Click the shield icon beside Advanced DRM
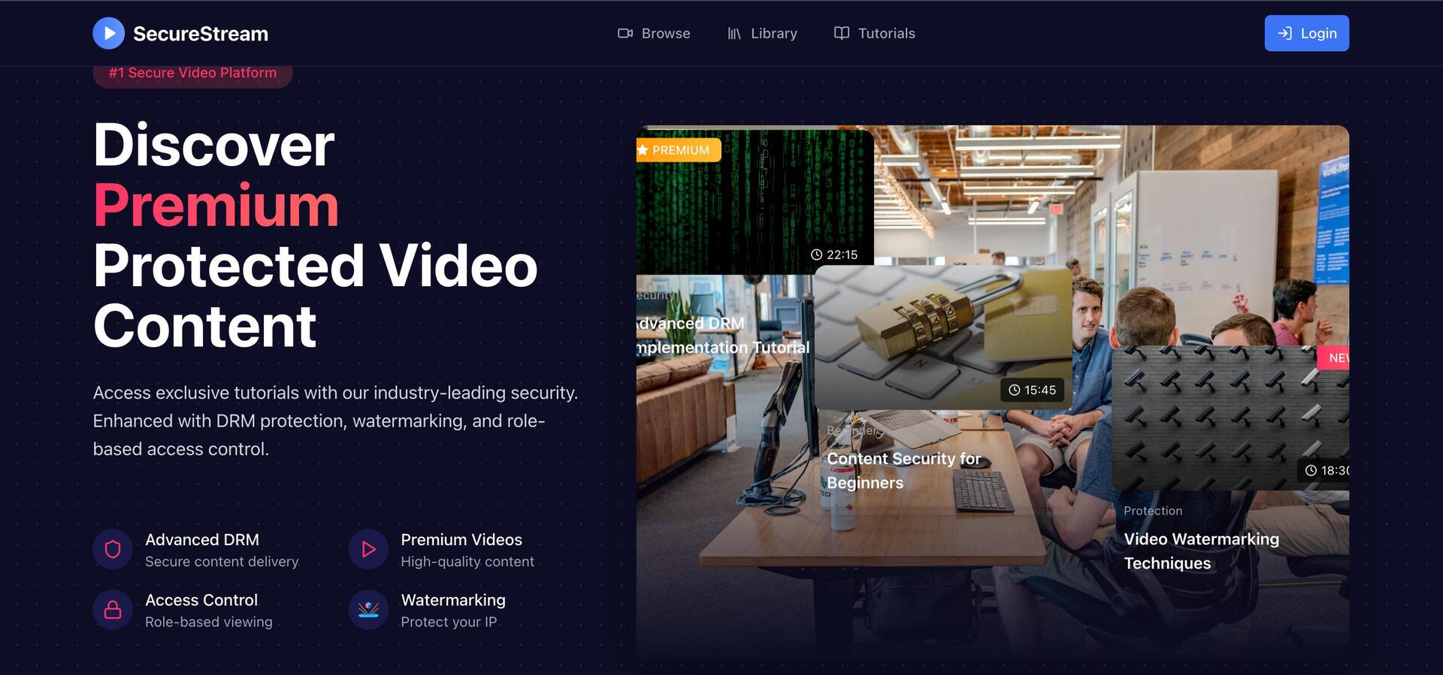1443x675 pixels. 113,550
